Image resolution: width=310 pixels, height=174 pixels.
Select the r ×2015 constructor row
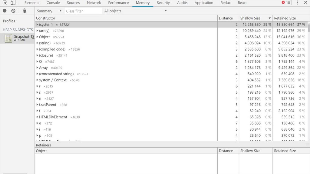[x=171, y=86]
